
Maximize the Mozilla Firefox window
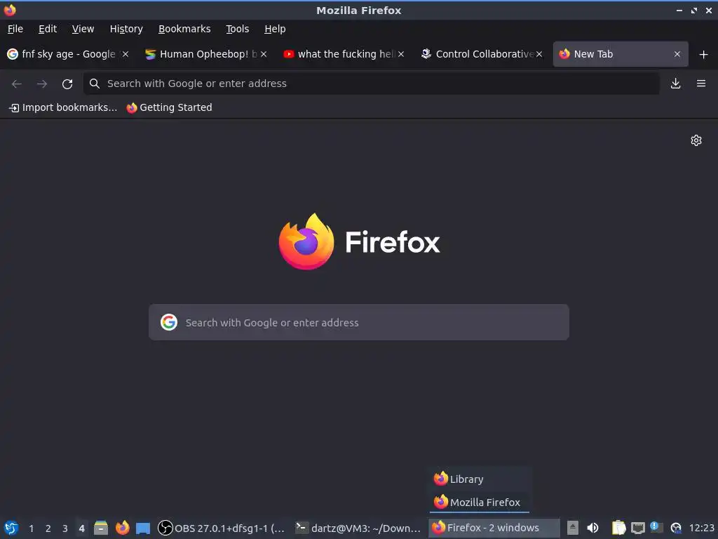pyautogui.click(x=693, y=10)
